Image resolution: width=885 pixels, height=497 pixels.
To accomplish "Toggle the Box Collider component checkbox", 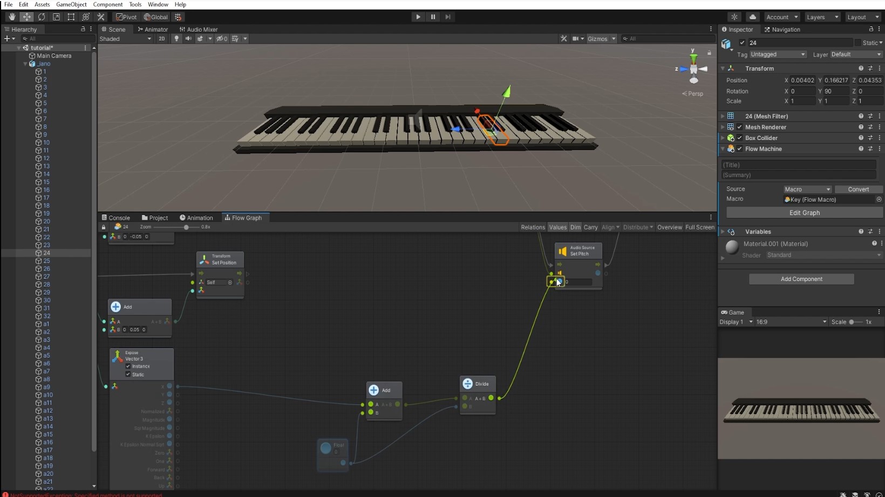I will tap(740, 138).
